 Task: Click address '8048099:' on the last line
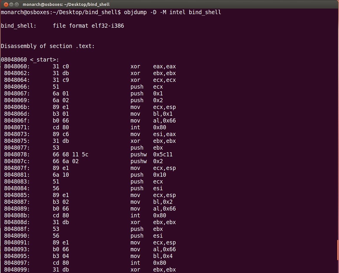click(x=17, y=269)
